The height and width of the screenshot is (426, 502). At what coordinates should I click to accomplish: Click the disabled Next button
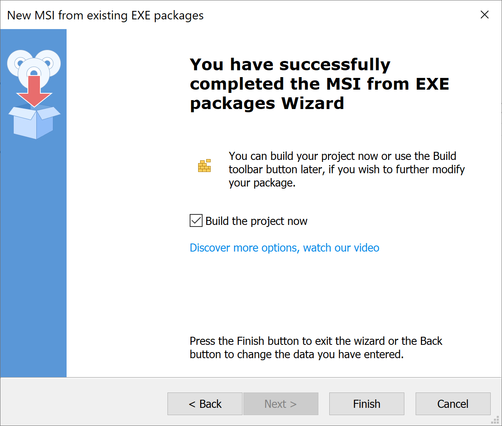281,404
